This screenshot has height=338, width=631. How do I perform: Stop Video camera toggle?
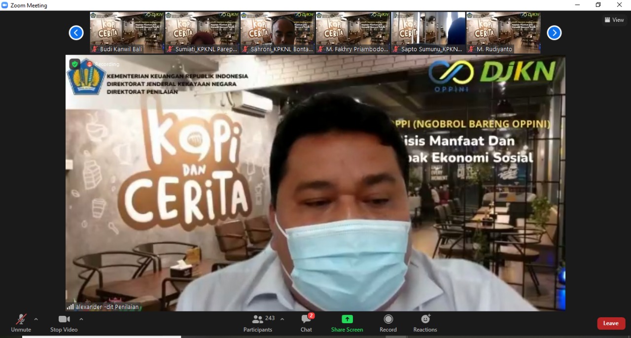pos(64,323)
